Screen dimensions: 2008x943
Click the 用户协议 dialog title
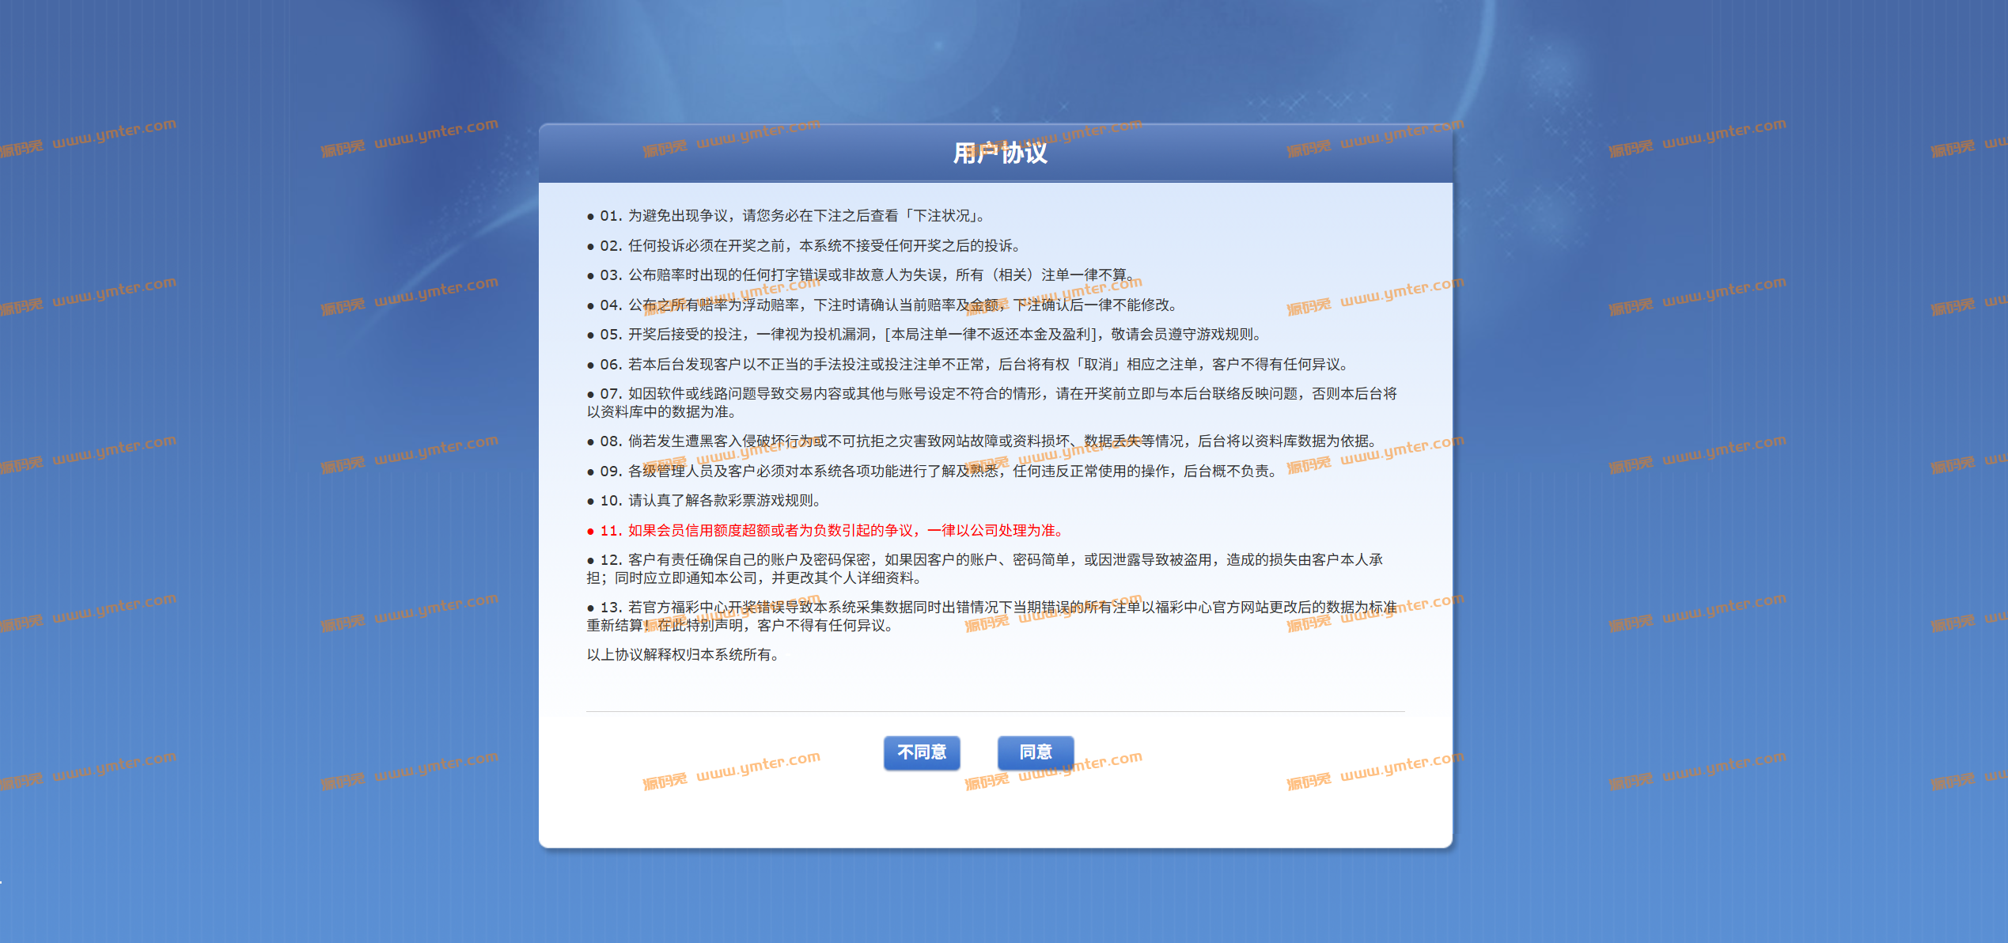tap(999, 153)
